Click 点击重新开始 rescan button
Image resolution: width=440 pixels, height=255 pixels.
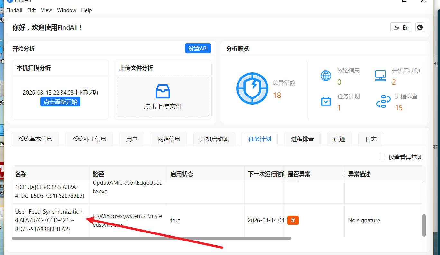coord(60,102)
